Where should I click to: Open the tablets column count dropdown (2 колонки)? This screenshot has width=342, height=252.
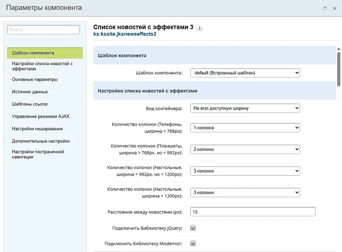pos(245,150)
